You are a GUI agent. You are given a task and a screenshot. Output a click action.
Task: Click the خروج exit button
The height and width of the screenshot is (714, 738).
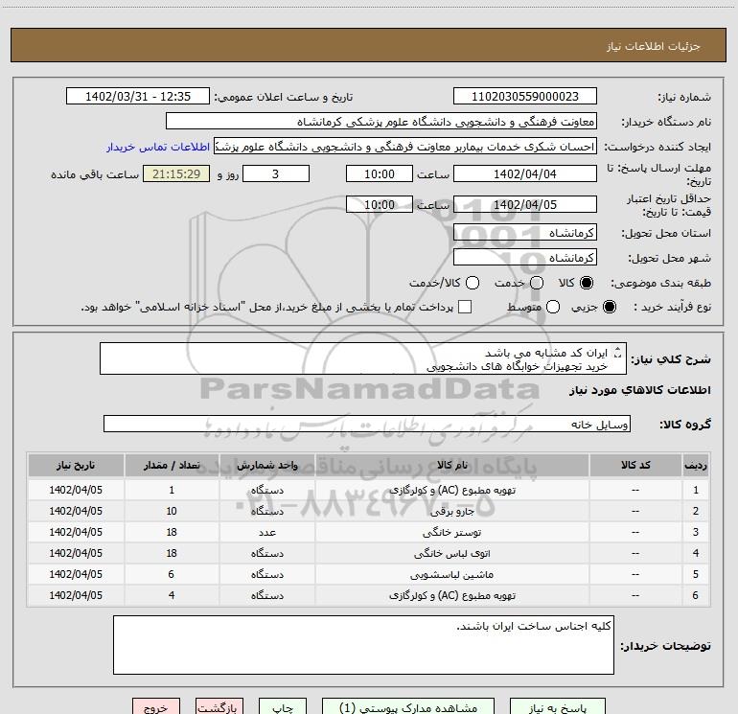(x=156, y=707)
